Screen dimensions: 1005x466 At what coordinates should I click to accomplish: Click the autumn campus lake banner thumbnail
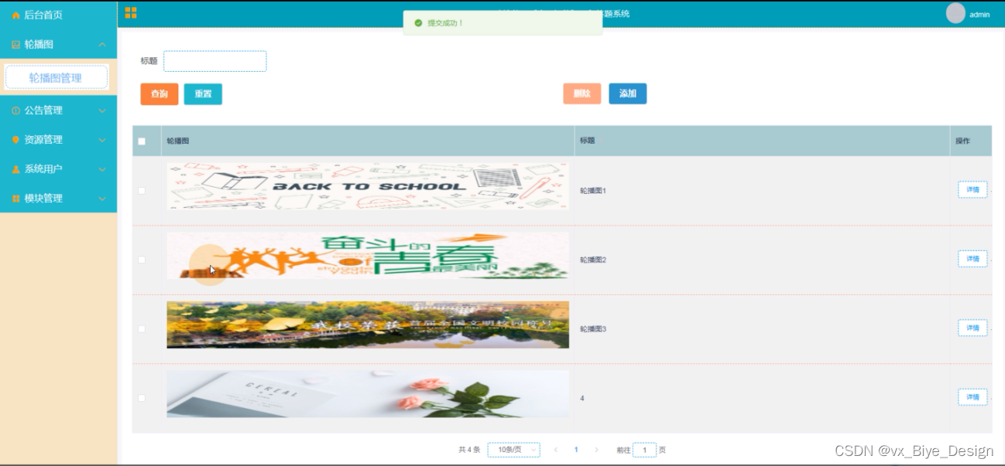click(x=368, y=325)
